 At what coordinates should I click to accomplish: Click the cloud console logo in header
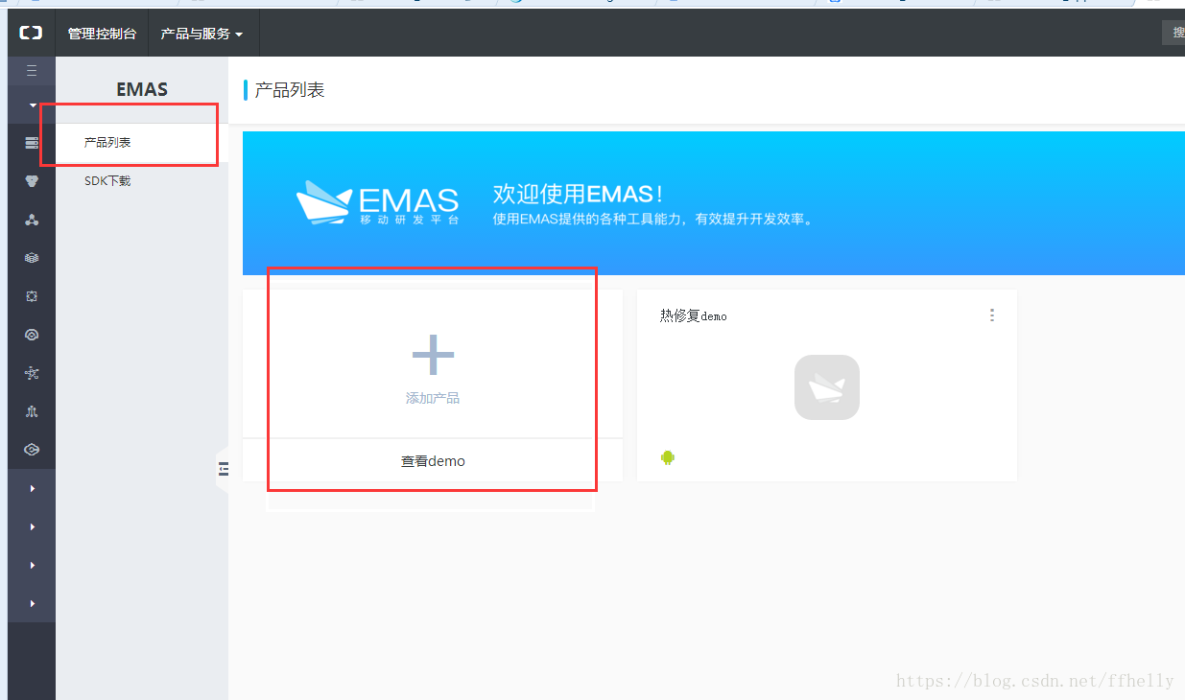point(32,33)
